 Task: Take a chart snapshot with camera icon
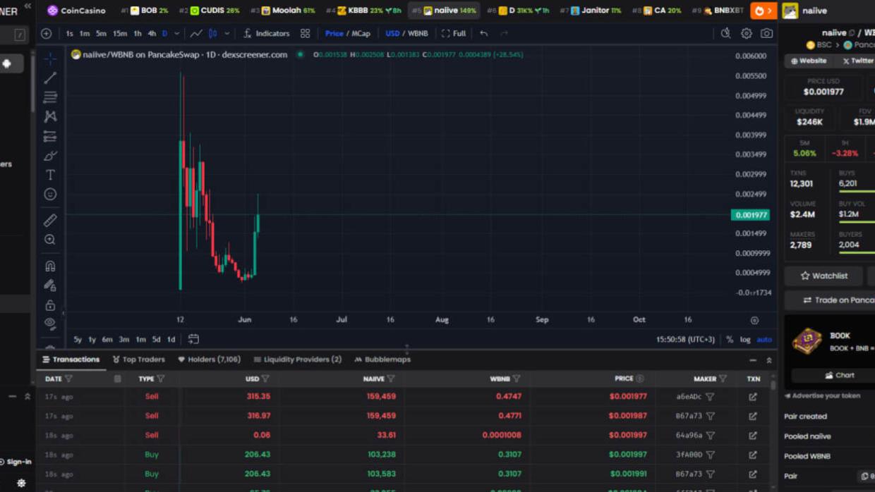coord(766,33)
